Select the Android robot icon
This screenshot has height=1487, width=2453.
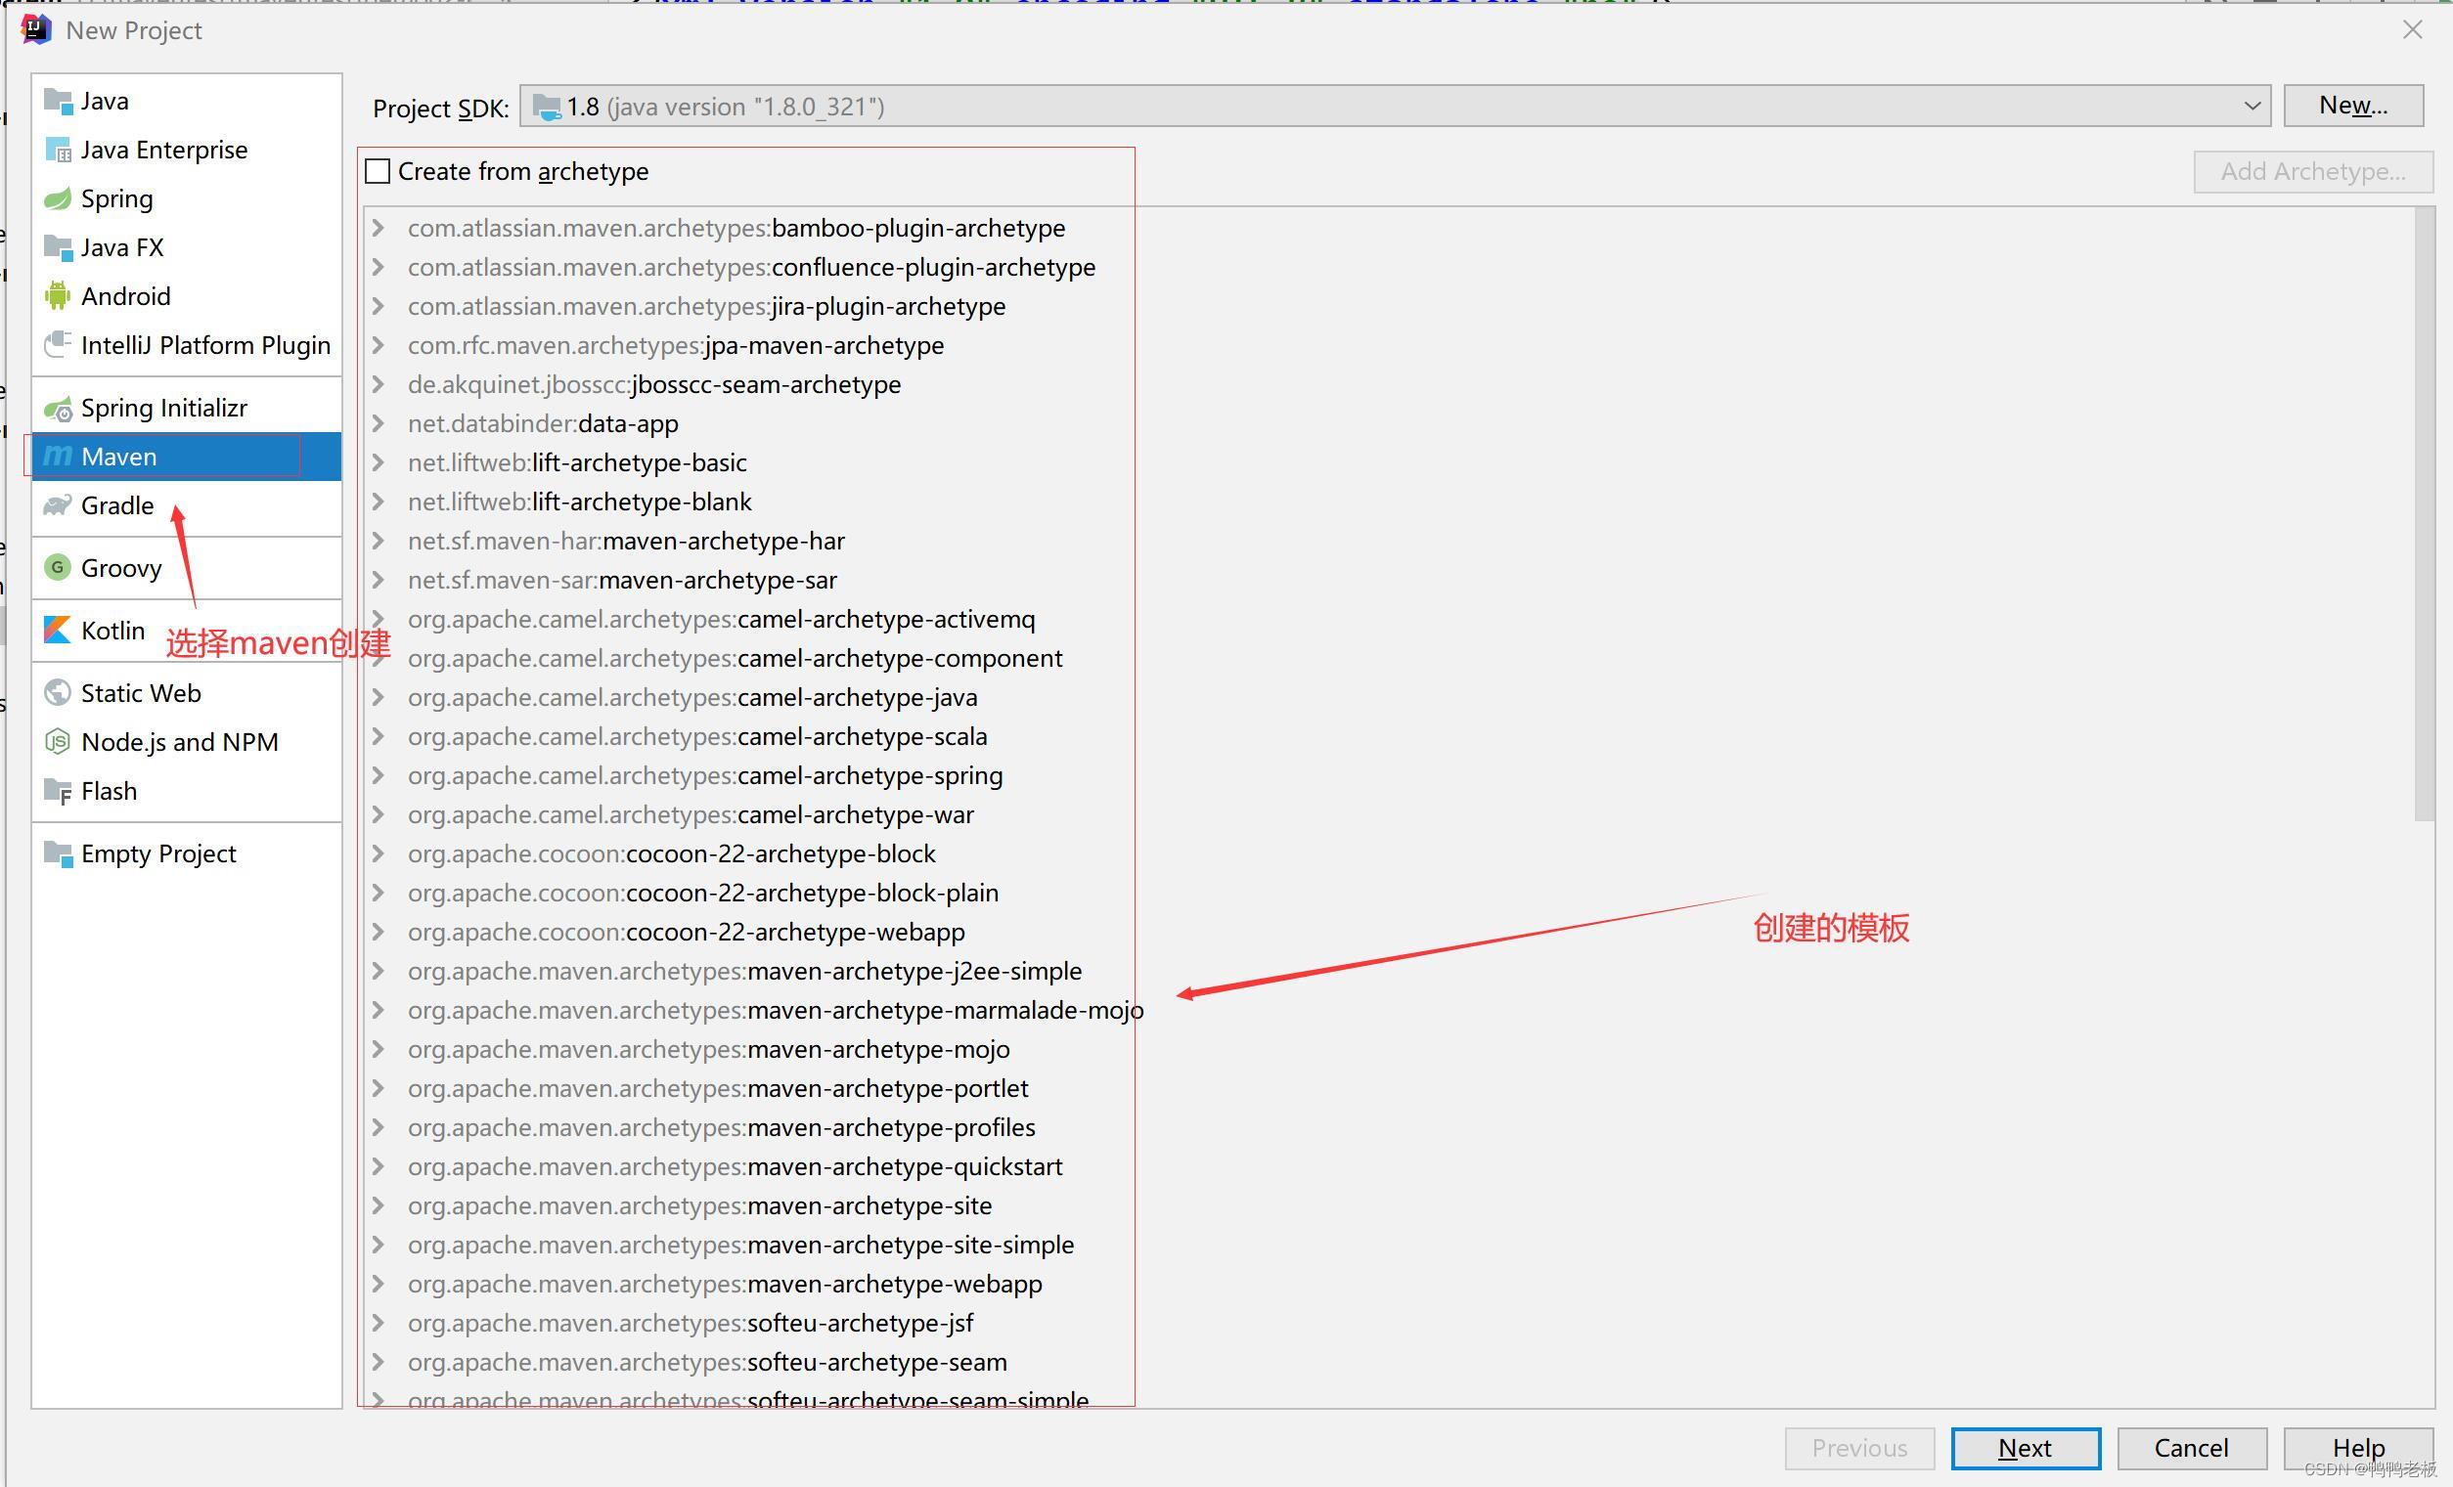(58, 296)
